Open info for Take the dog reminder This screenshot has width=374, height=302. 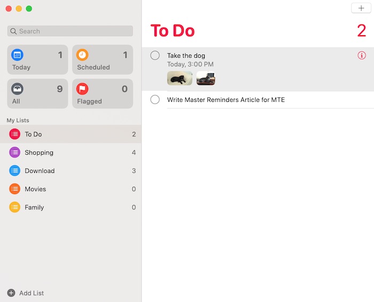tap(362, 55)
